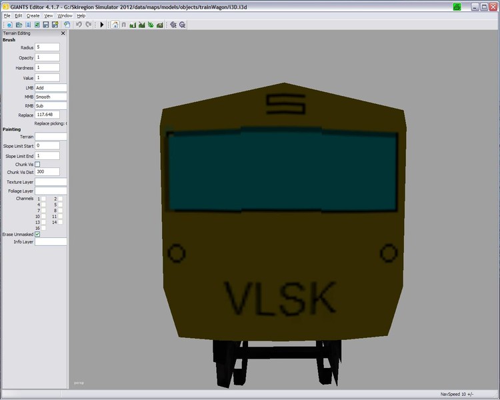Viewport: 500px width, 400px height.
Task: Click the Undo arrow icon
Action: pos(79,25)
